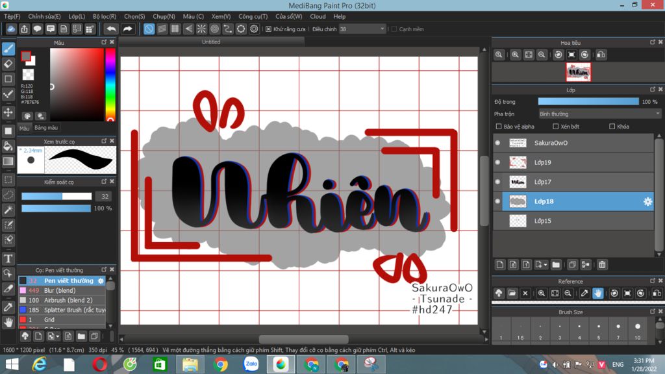Image resolution: width=665 pixels, height=374 pixels.
Task: Click the Untitled document tab
Action: (x=211, y=42)
